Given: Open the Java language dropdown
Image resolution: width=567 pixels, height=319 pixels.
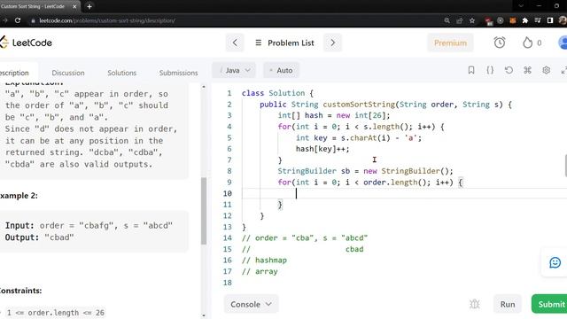Looking at the screenshot, I should [x=234, y=70].
